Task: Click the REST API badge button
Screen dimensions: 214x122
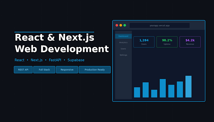Action: tap(23, 70)
